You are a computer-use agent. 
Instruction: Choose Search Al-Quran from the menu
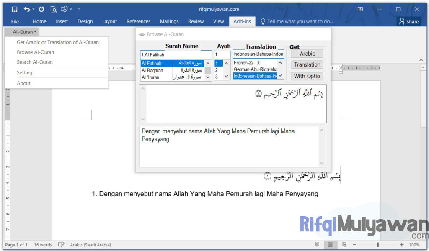(35, 62)
